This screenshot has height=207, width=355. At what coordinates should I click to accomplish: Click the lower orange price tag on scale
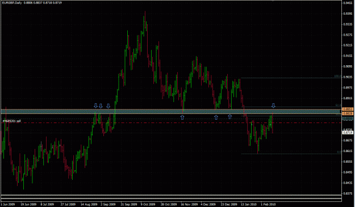pyautogui.click(x=348, y=113)
